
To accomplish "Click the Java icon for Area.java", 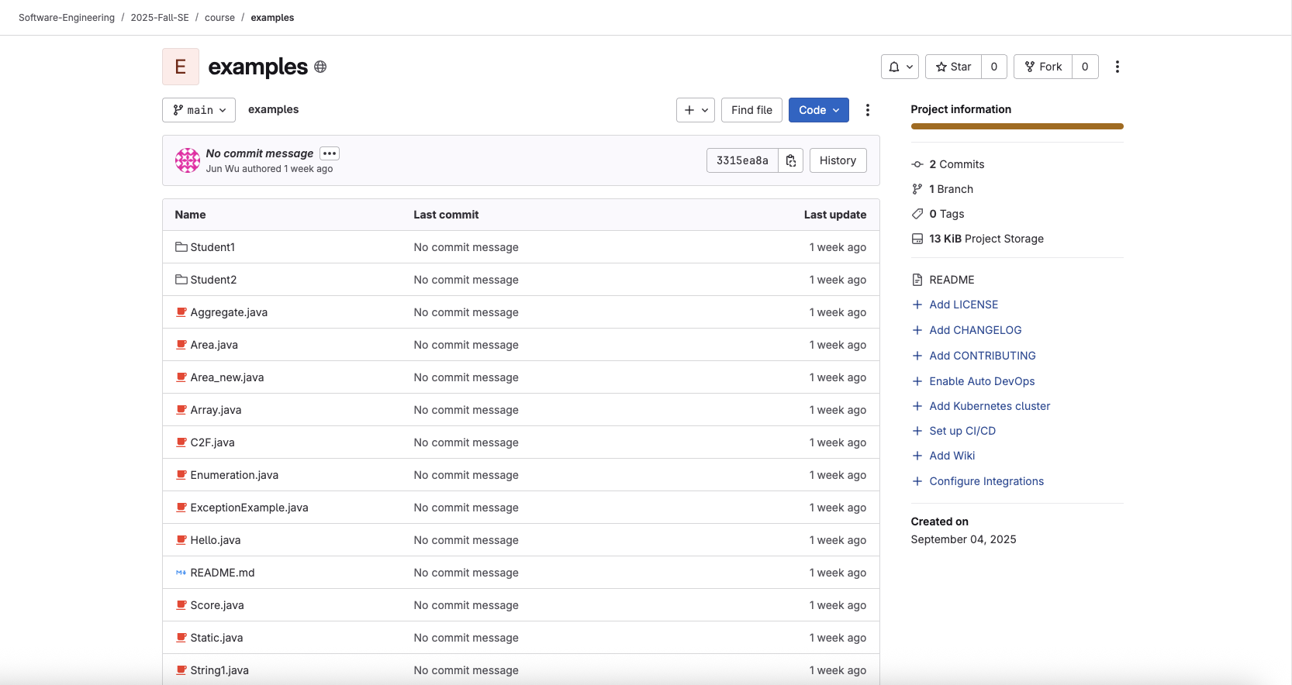I will pyautogui.click(x=181, y=345).
